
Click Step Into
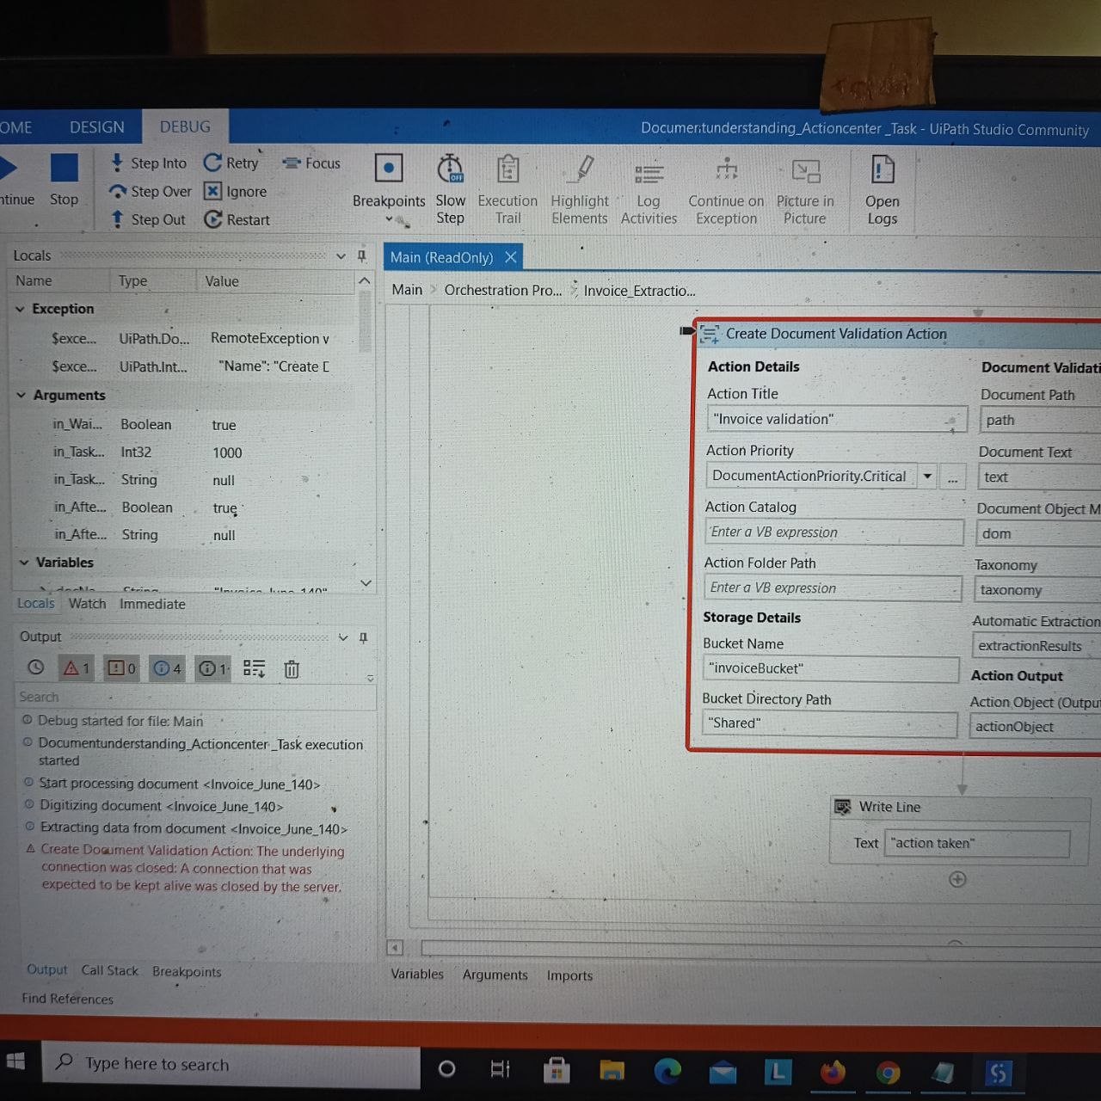point(148,163)
